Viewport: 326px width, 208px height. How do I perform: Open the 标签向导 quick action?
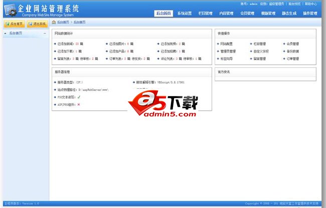[x=226, y=59]
